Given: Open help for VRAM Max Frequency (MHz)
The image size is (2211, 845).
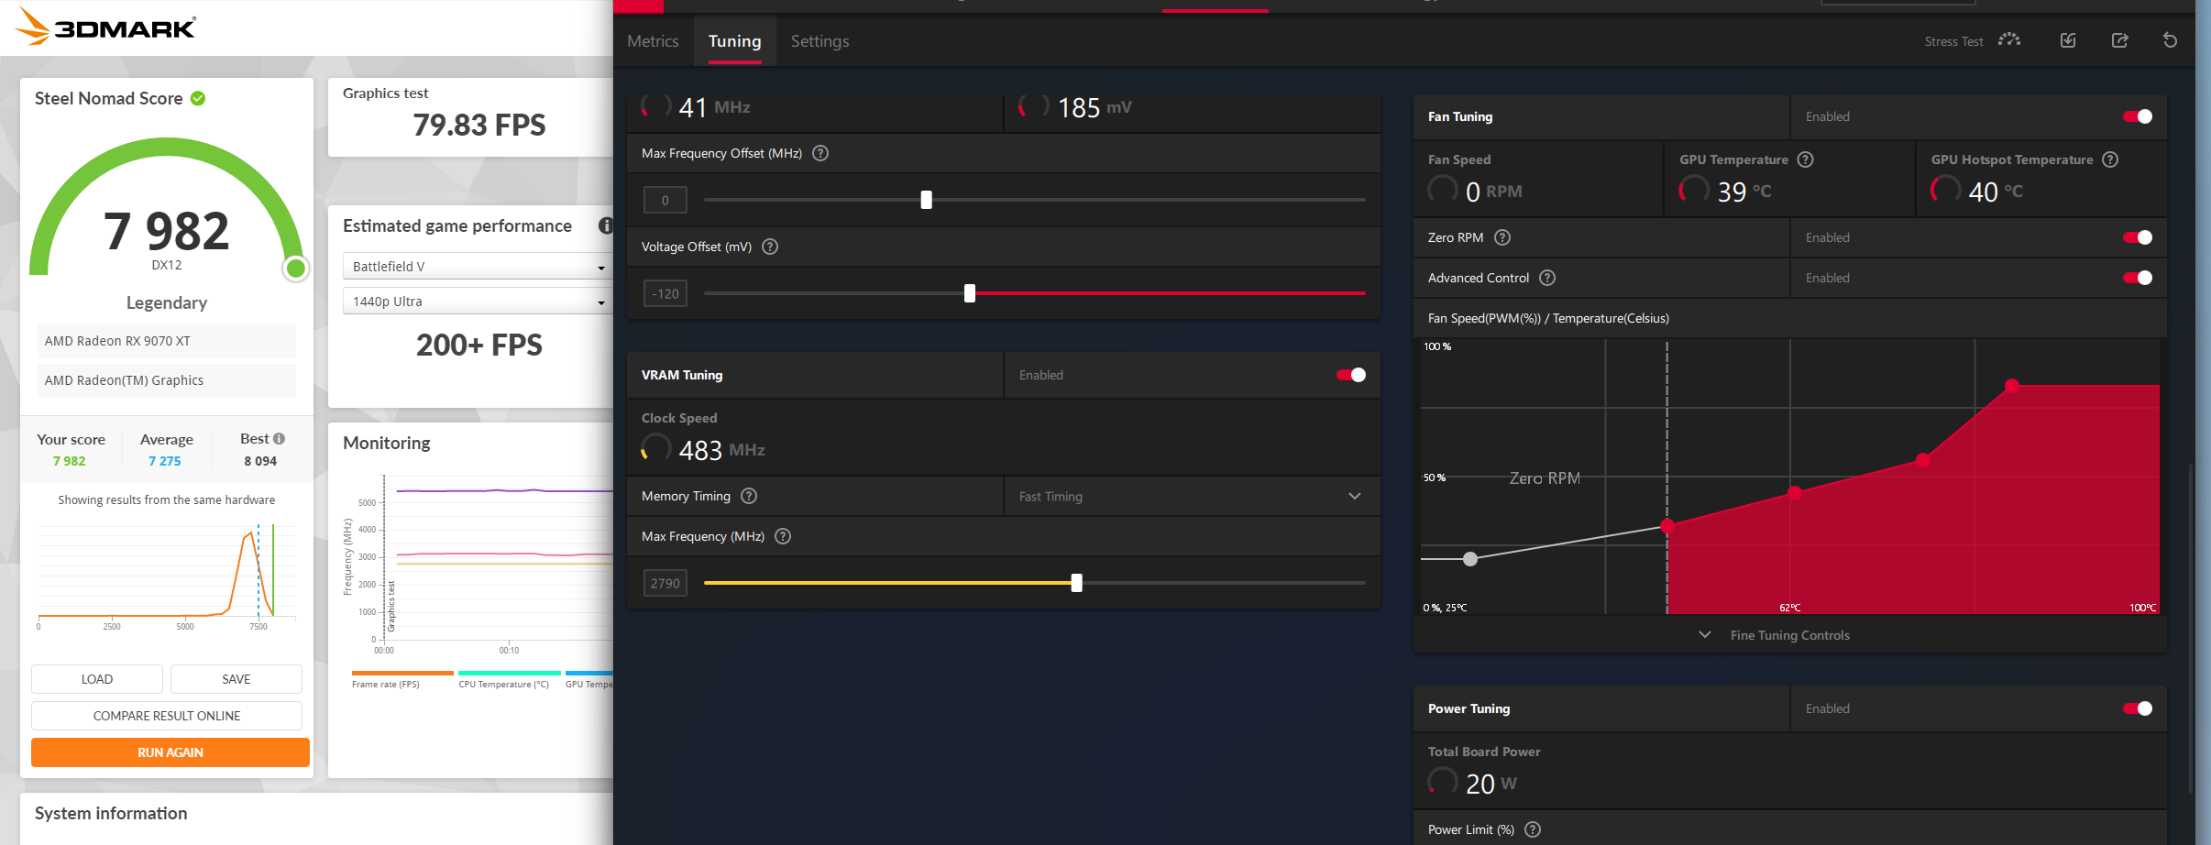Looking at the screenshot, I should 783,536.
